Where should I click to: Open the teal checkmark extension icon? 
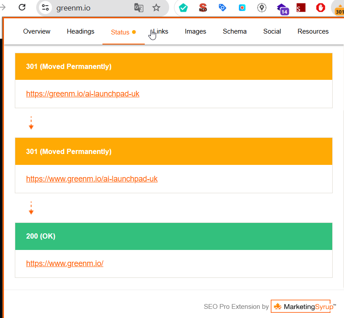coord(183,8)
